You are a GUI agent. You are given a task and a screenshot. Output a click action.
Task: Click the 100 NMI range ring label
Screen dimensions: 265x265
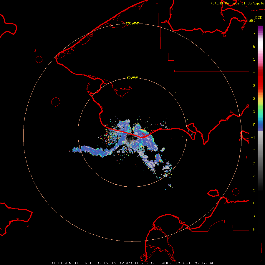point(132,23)
